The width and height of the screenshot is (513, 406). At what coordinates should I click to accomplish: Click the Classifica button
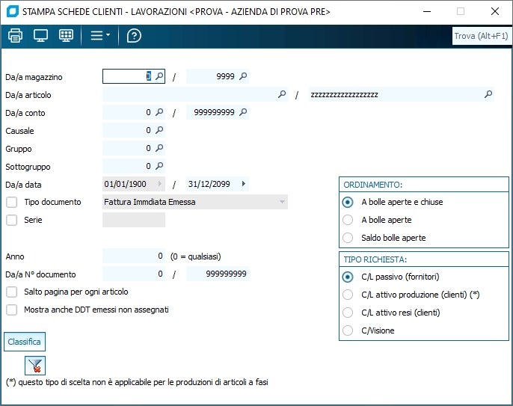(x=25, y=342)
